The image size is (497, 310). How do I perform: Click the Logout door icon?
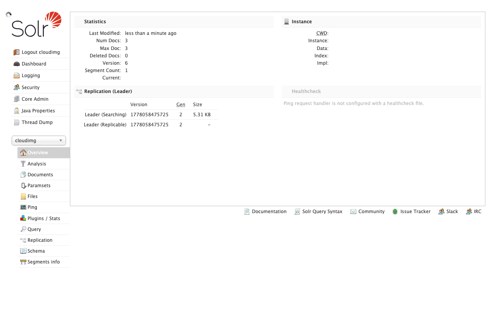16,52
